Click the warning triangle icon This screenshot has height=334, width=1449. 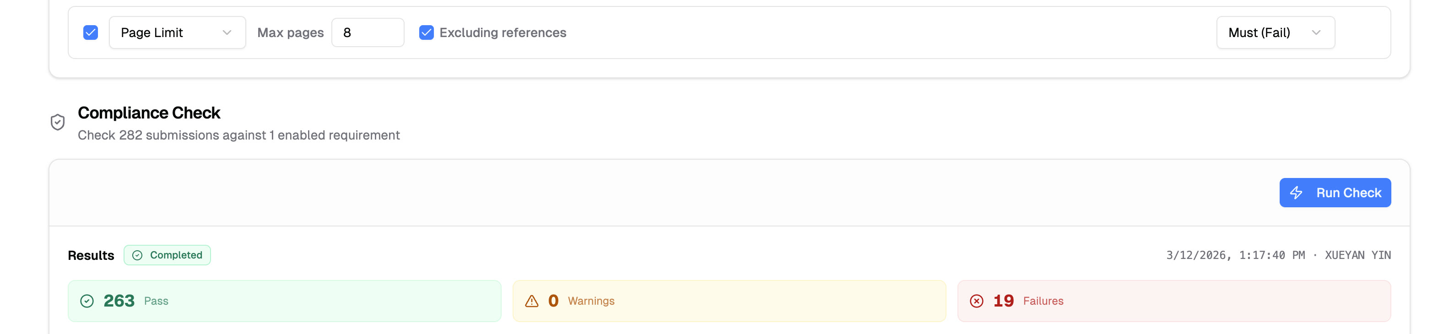[x=531, y=301]
